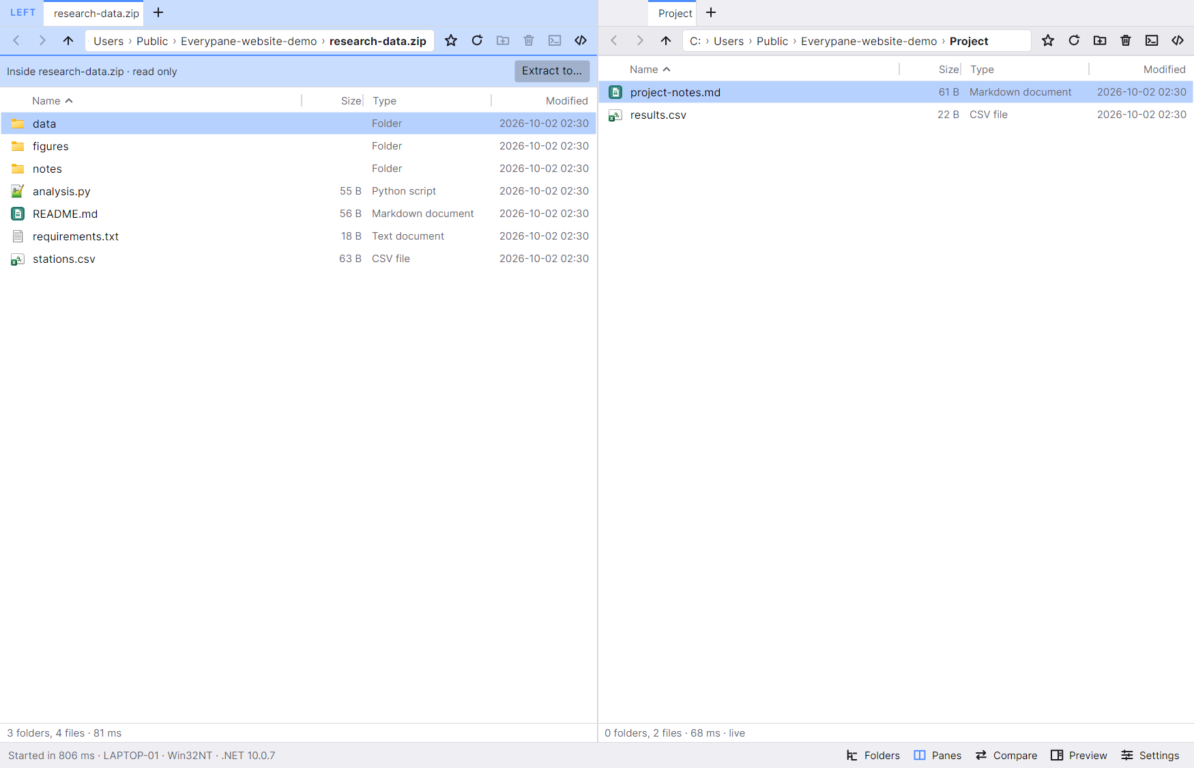This screenshot has width=1194, height=768.
Task: Sort right pane by Type column
Action: click(982, 70)
